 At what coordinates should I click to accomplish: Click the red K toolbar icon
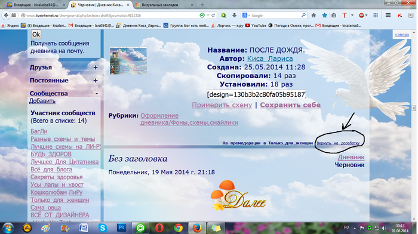pyautogui.click(x=400, y=16)
